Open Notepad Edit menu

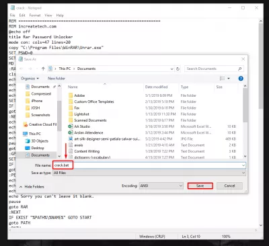[x=22, y=15]
